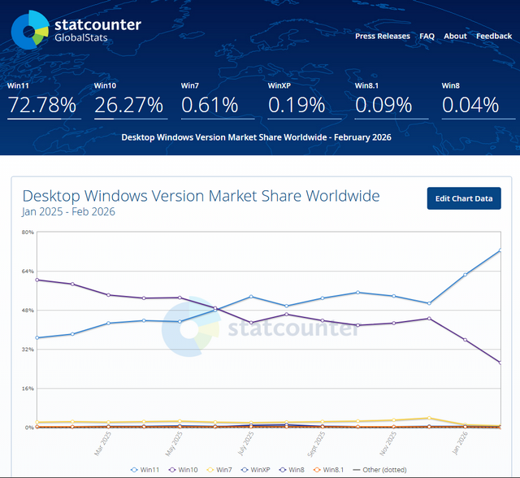This screenshot has height=478, width=520.
Task: Select the Win10 26.27% stat
Action: pyautogui.click(x=131, y=100)
